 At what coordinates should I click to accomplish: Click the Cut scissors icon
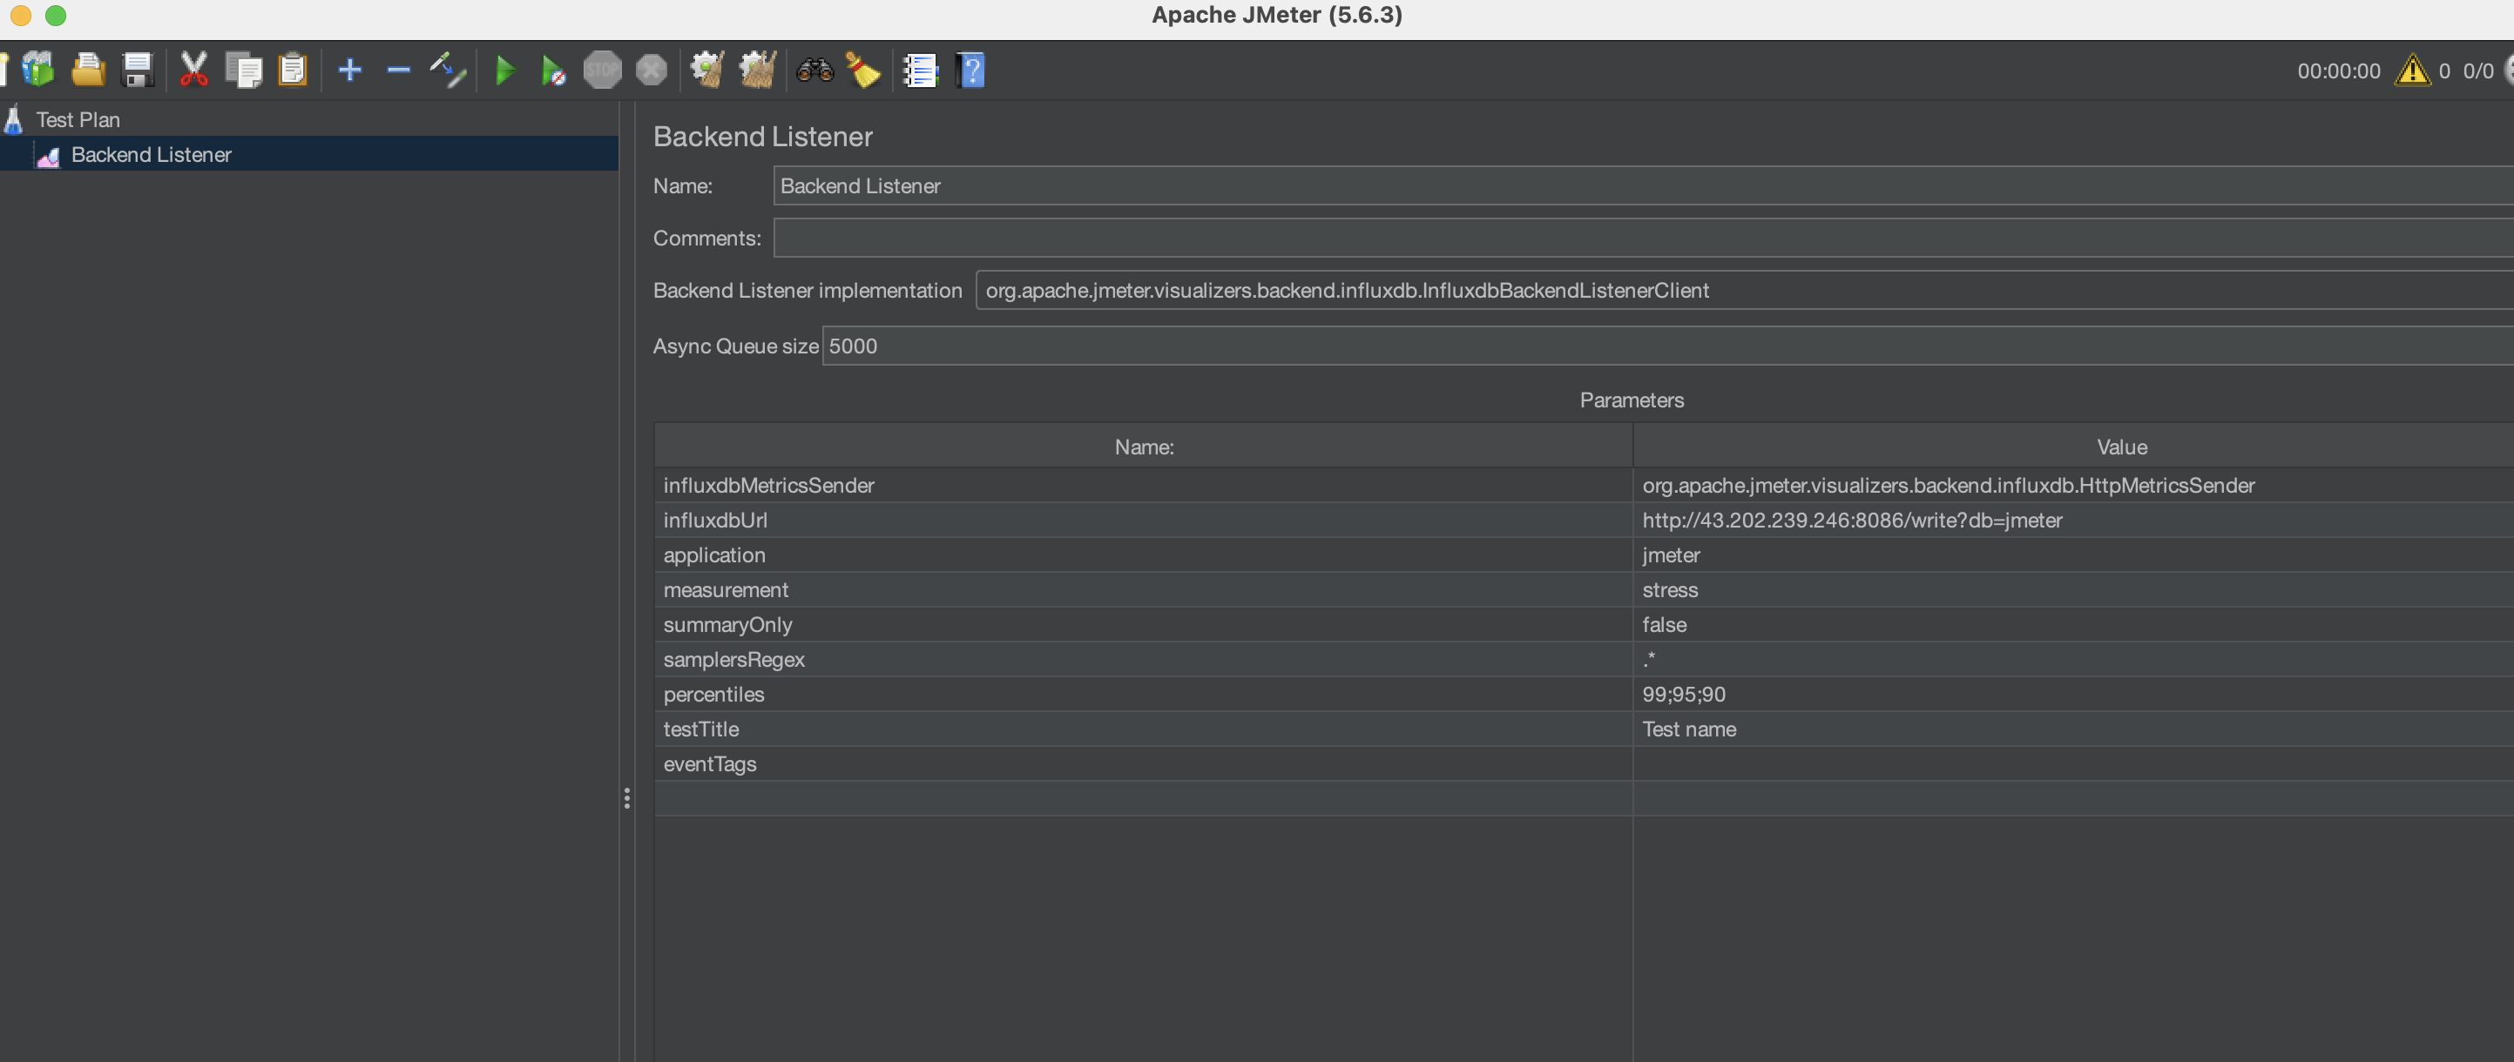[193, 71]
